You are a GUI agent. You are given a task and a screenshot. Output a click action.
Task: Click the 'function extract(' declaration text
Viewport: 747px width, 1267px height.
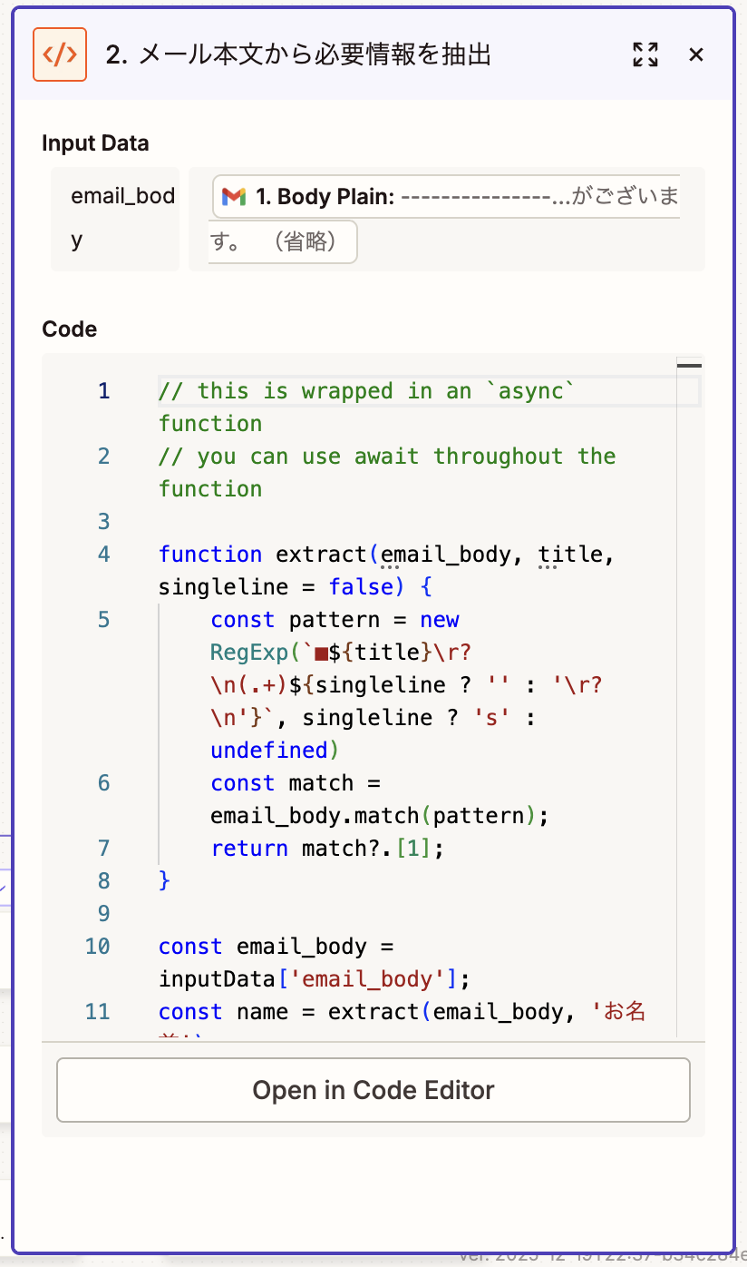coord(267,555)
